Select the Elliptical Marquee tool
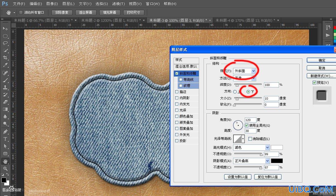The image size is (336, 196). 5,36
